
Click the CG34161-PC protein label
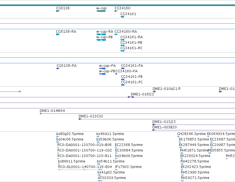(132, 82)
